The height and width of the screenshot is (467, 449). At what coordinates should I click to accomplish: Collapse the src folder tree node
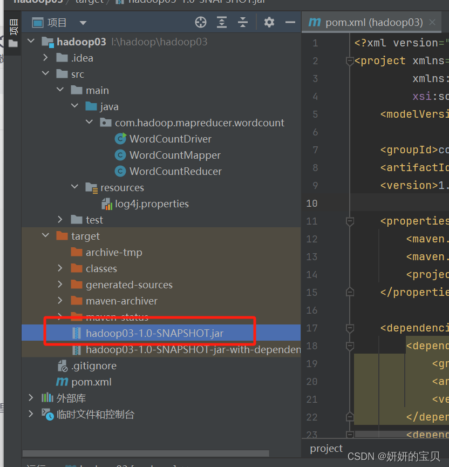tap(46, 74)
